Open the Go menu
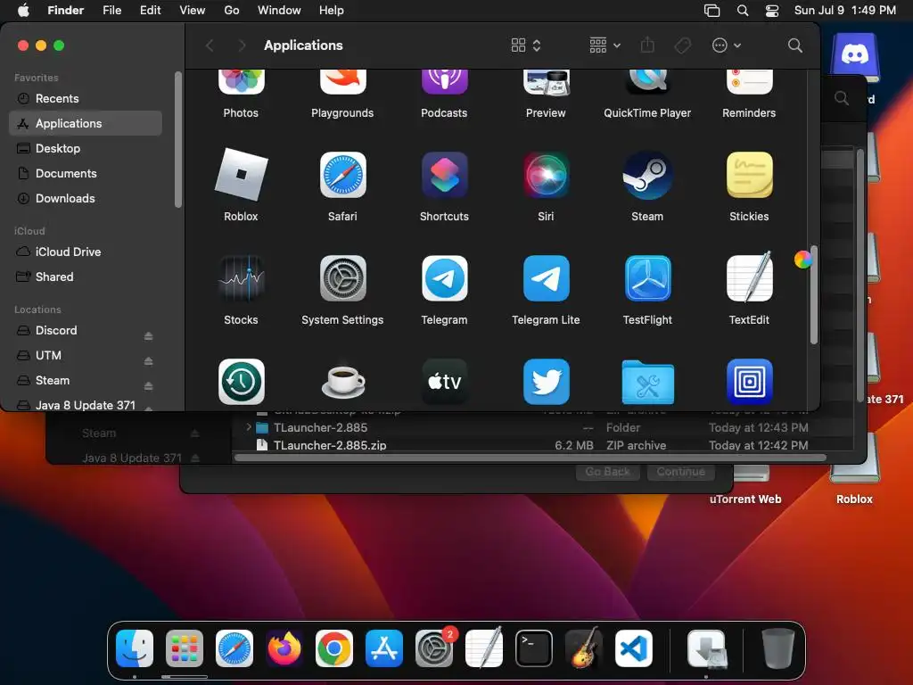This screenshot has width=913, height=685. 232,10
